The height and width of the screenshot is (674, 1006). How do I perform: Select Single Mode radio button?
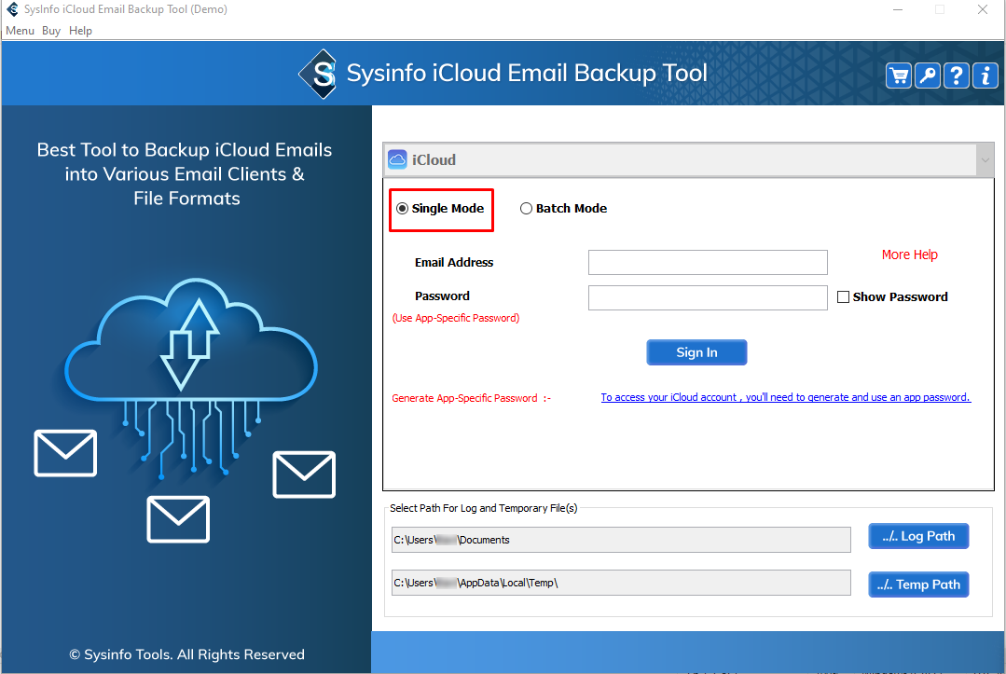(403, 209)
